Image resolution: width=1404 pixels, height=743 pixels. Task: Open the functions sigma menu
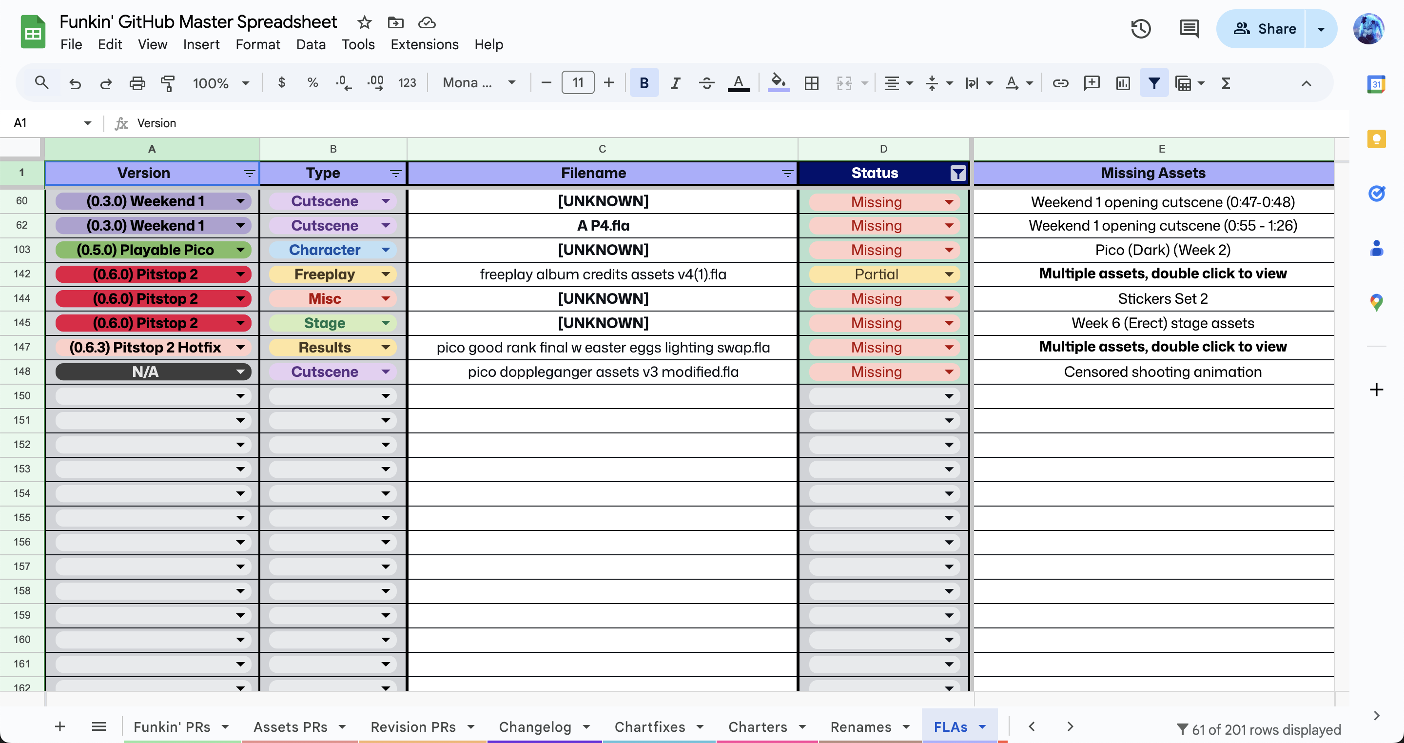1226,83
